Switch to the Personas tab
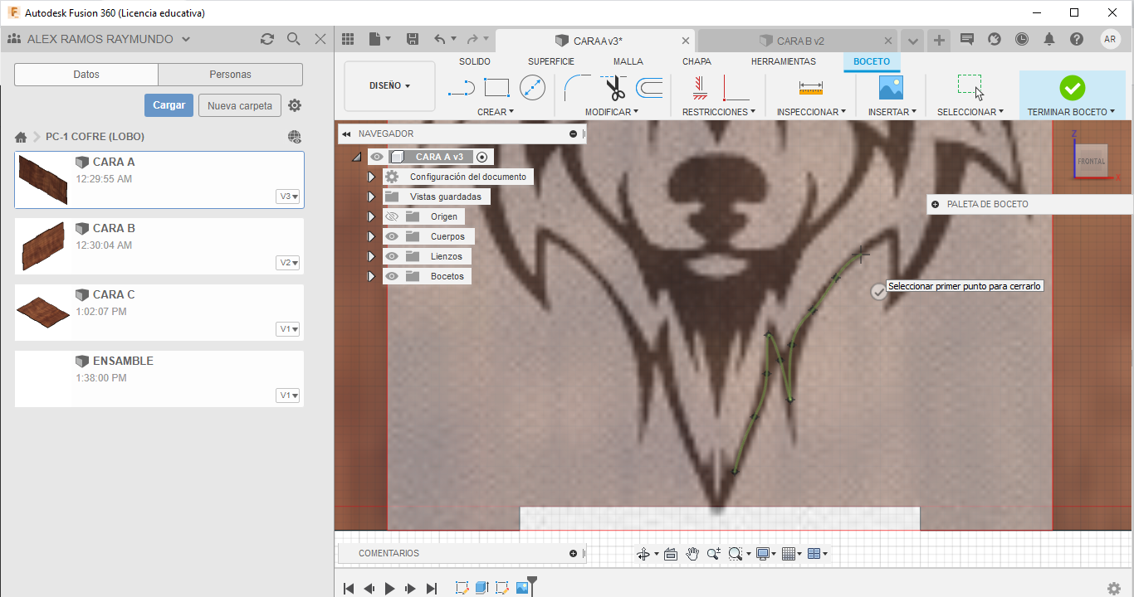The height and width of the screenshot is (597, 1134). [231, 75]
